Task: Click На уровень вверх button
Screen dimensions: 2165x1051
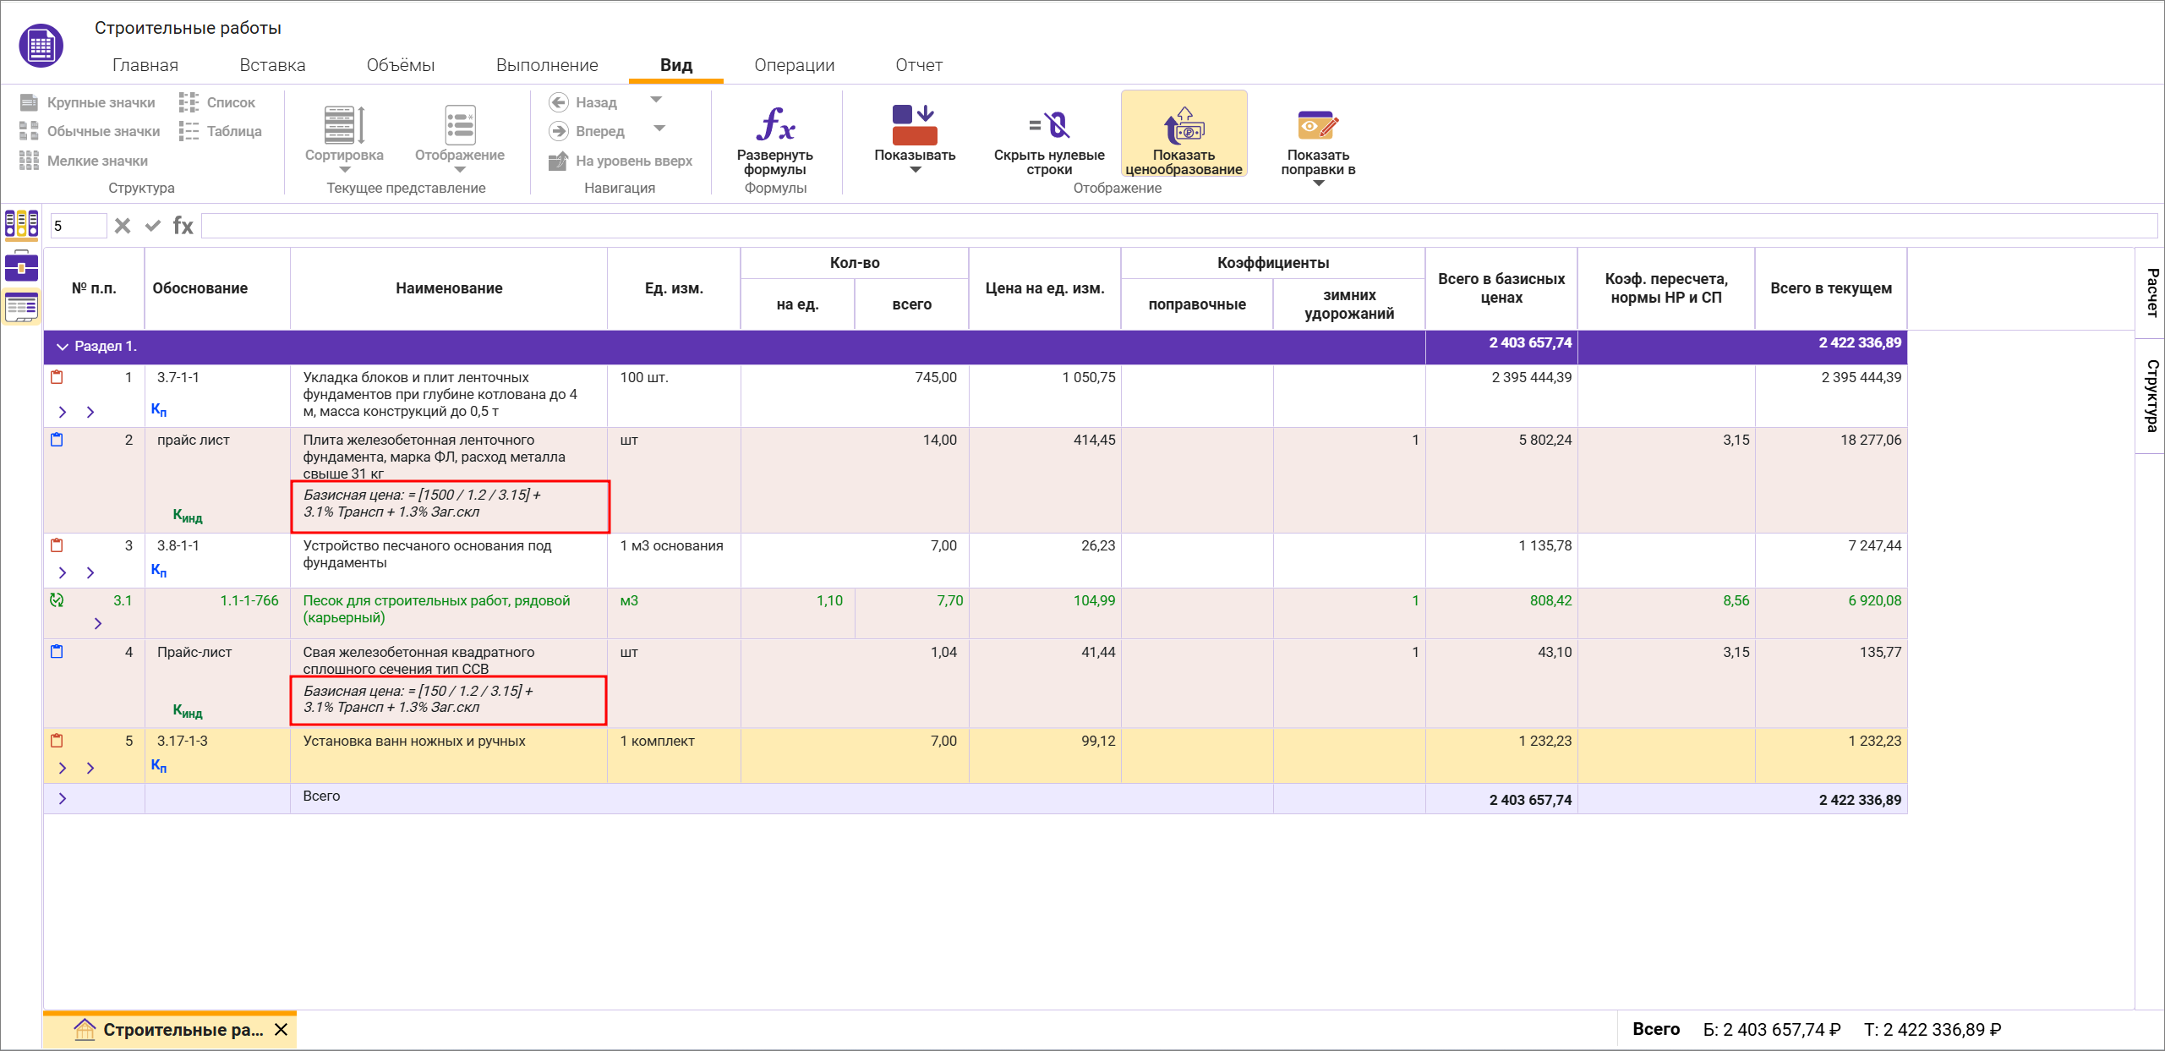Action: pos(621,161)
